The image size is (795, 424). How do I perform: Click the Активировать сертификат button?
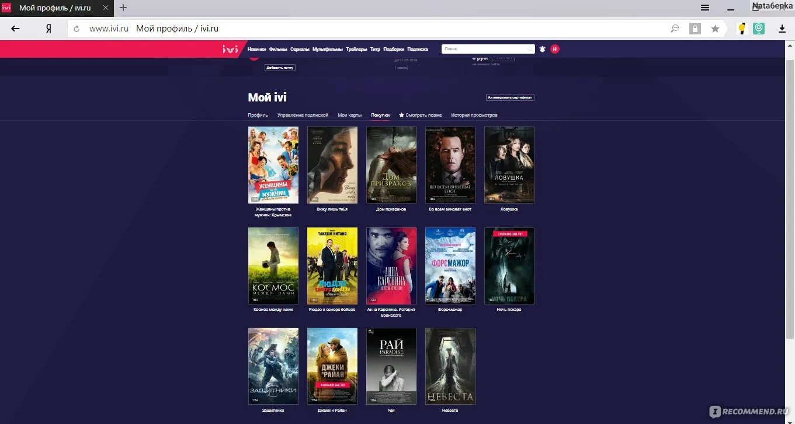(x=510, y=97)
